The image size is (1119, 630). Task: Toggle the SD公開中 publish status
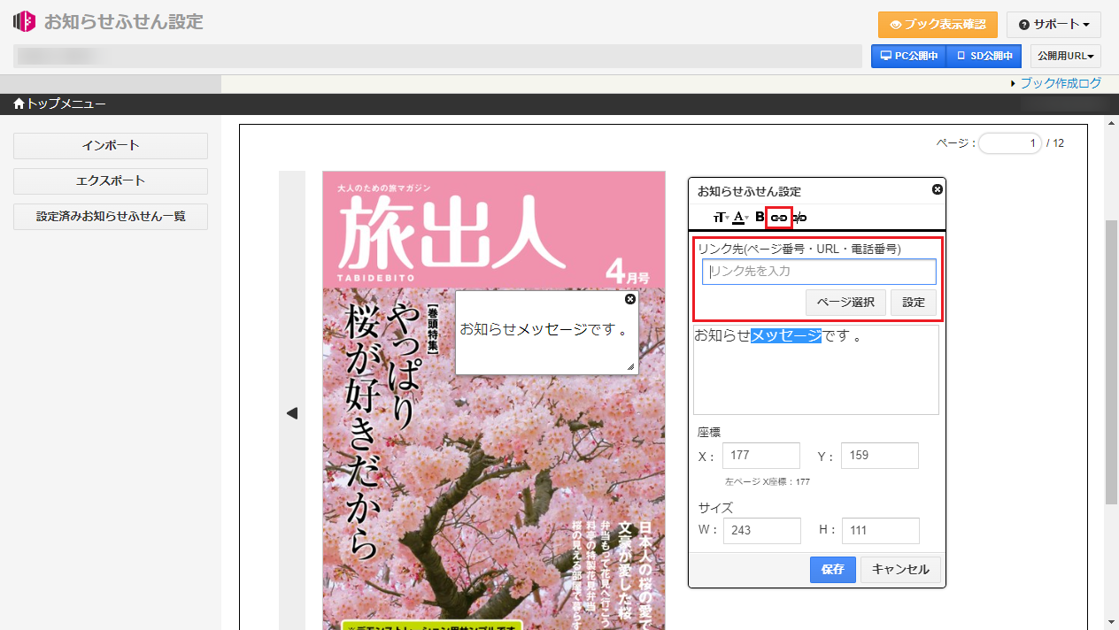click(x=984, y=56)
